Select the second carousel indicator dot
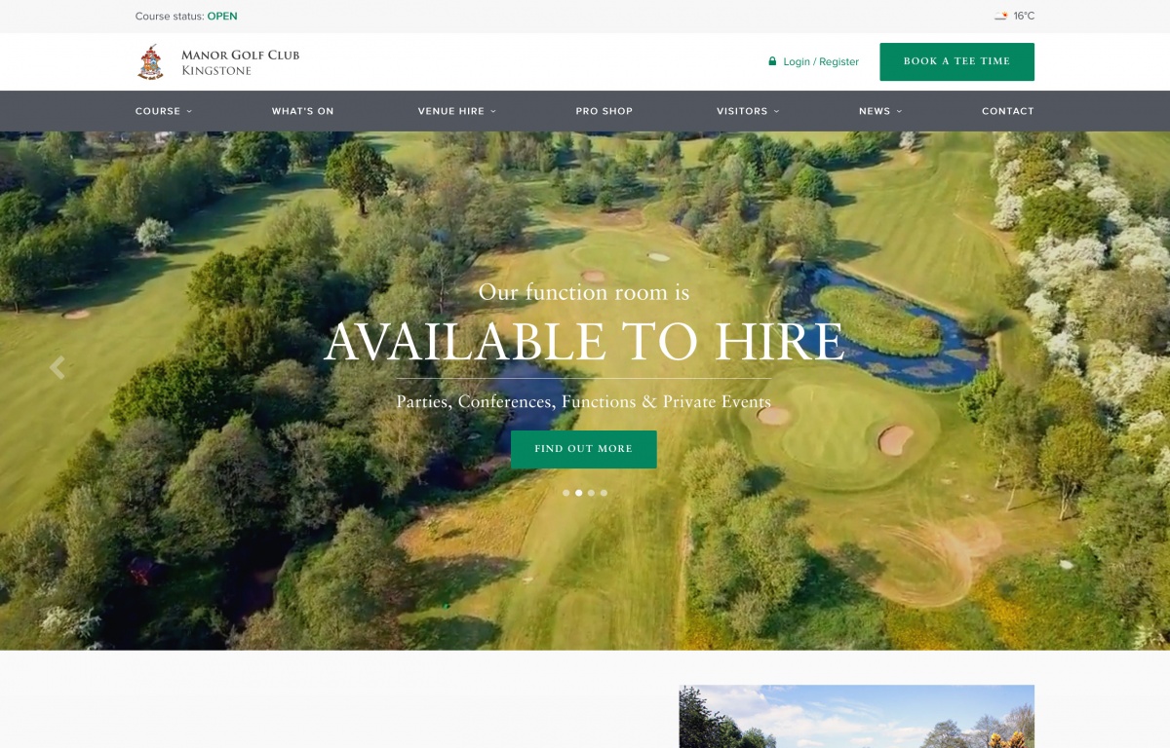The image size is (1170, 748). pyautogui.click(x=578, y=493)
